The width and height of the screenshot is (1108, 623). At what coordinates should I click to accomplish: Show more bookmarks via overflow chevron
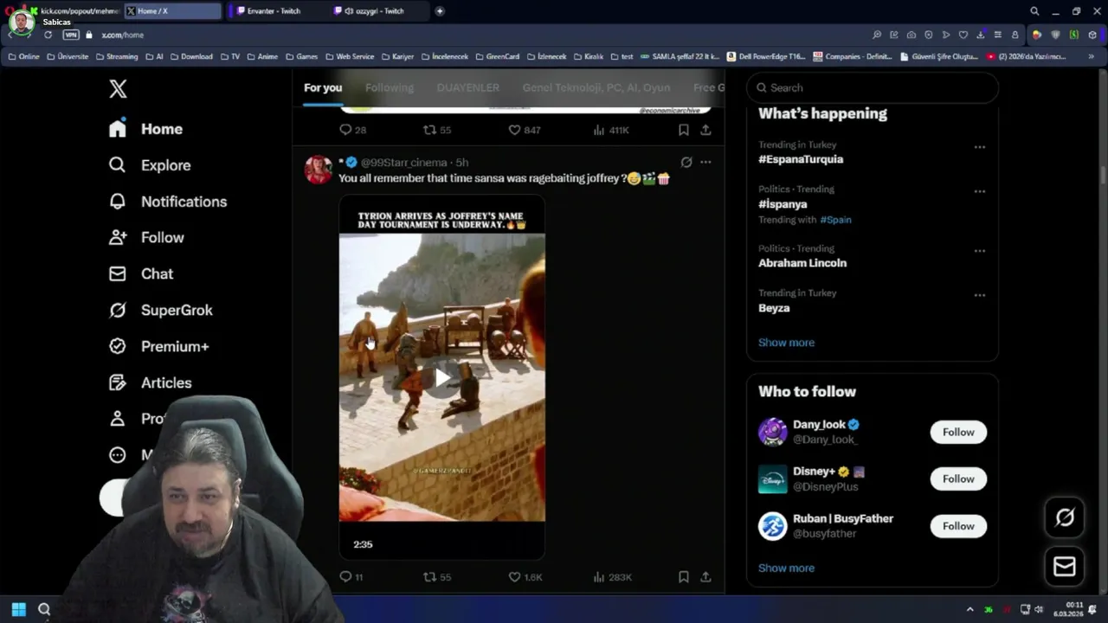(1092, 56)
